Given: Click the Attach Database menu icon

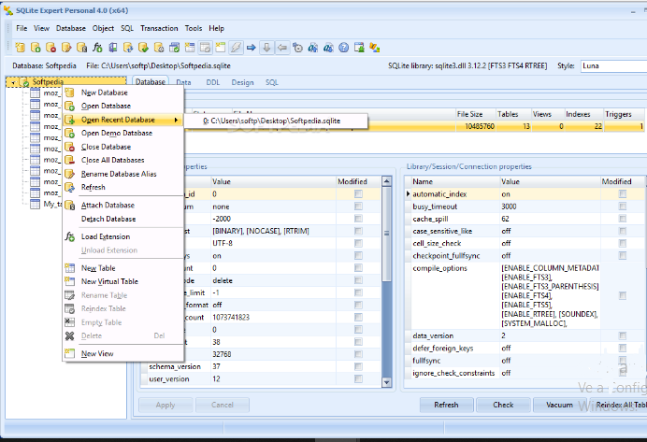Looking at the screenshot, I should click(70, 205).
